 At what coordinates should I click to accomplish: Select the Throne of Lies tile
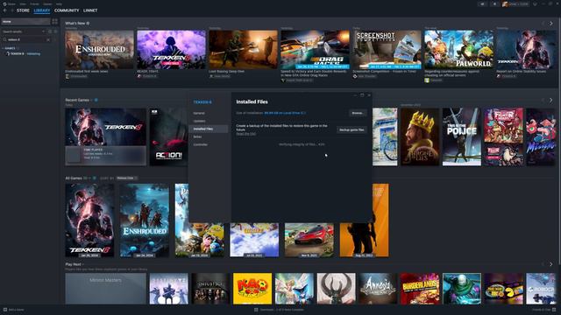tap(420, 136)
